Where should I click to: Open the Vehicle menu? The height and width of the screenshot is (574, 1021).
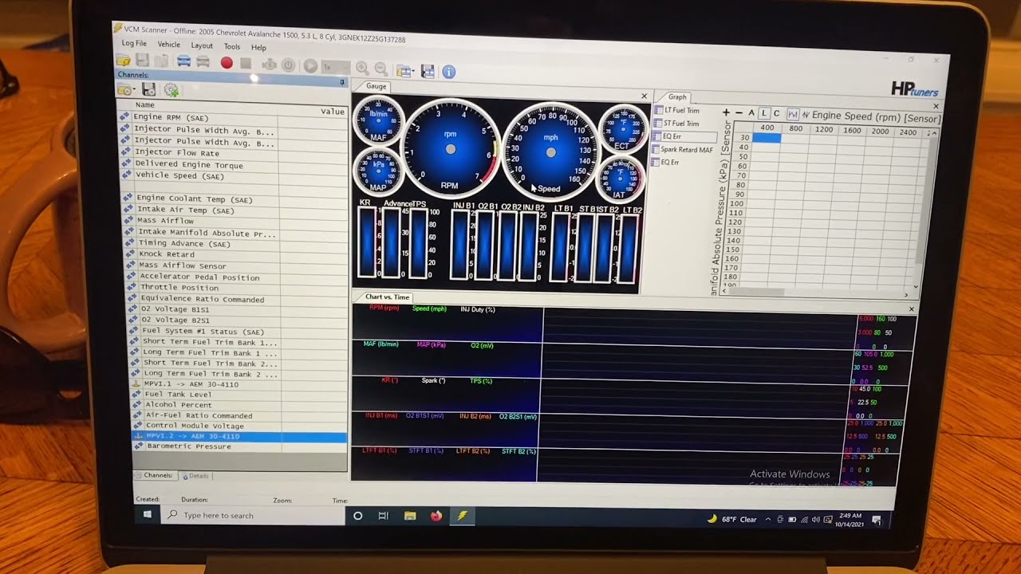(x=168, y=45)
